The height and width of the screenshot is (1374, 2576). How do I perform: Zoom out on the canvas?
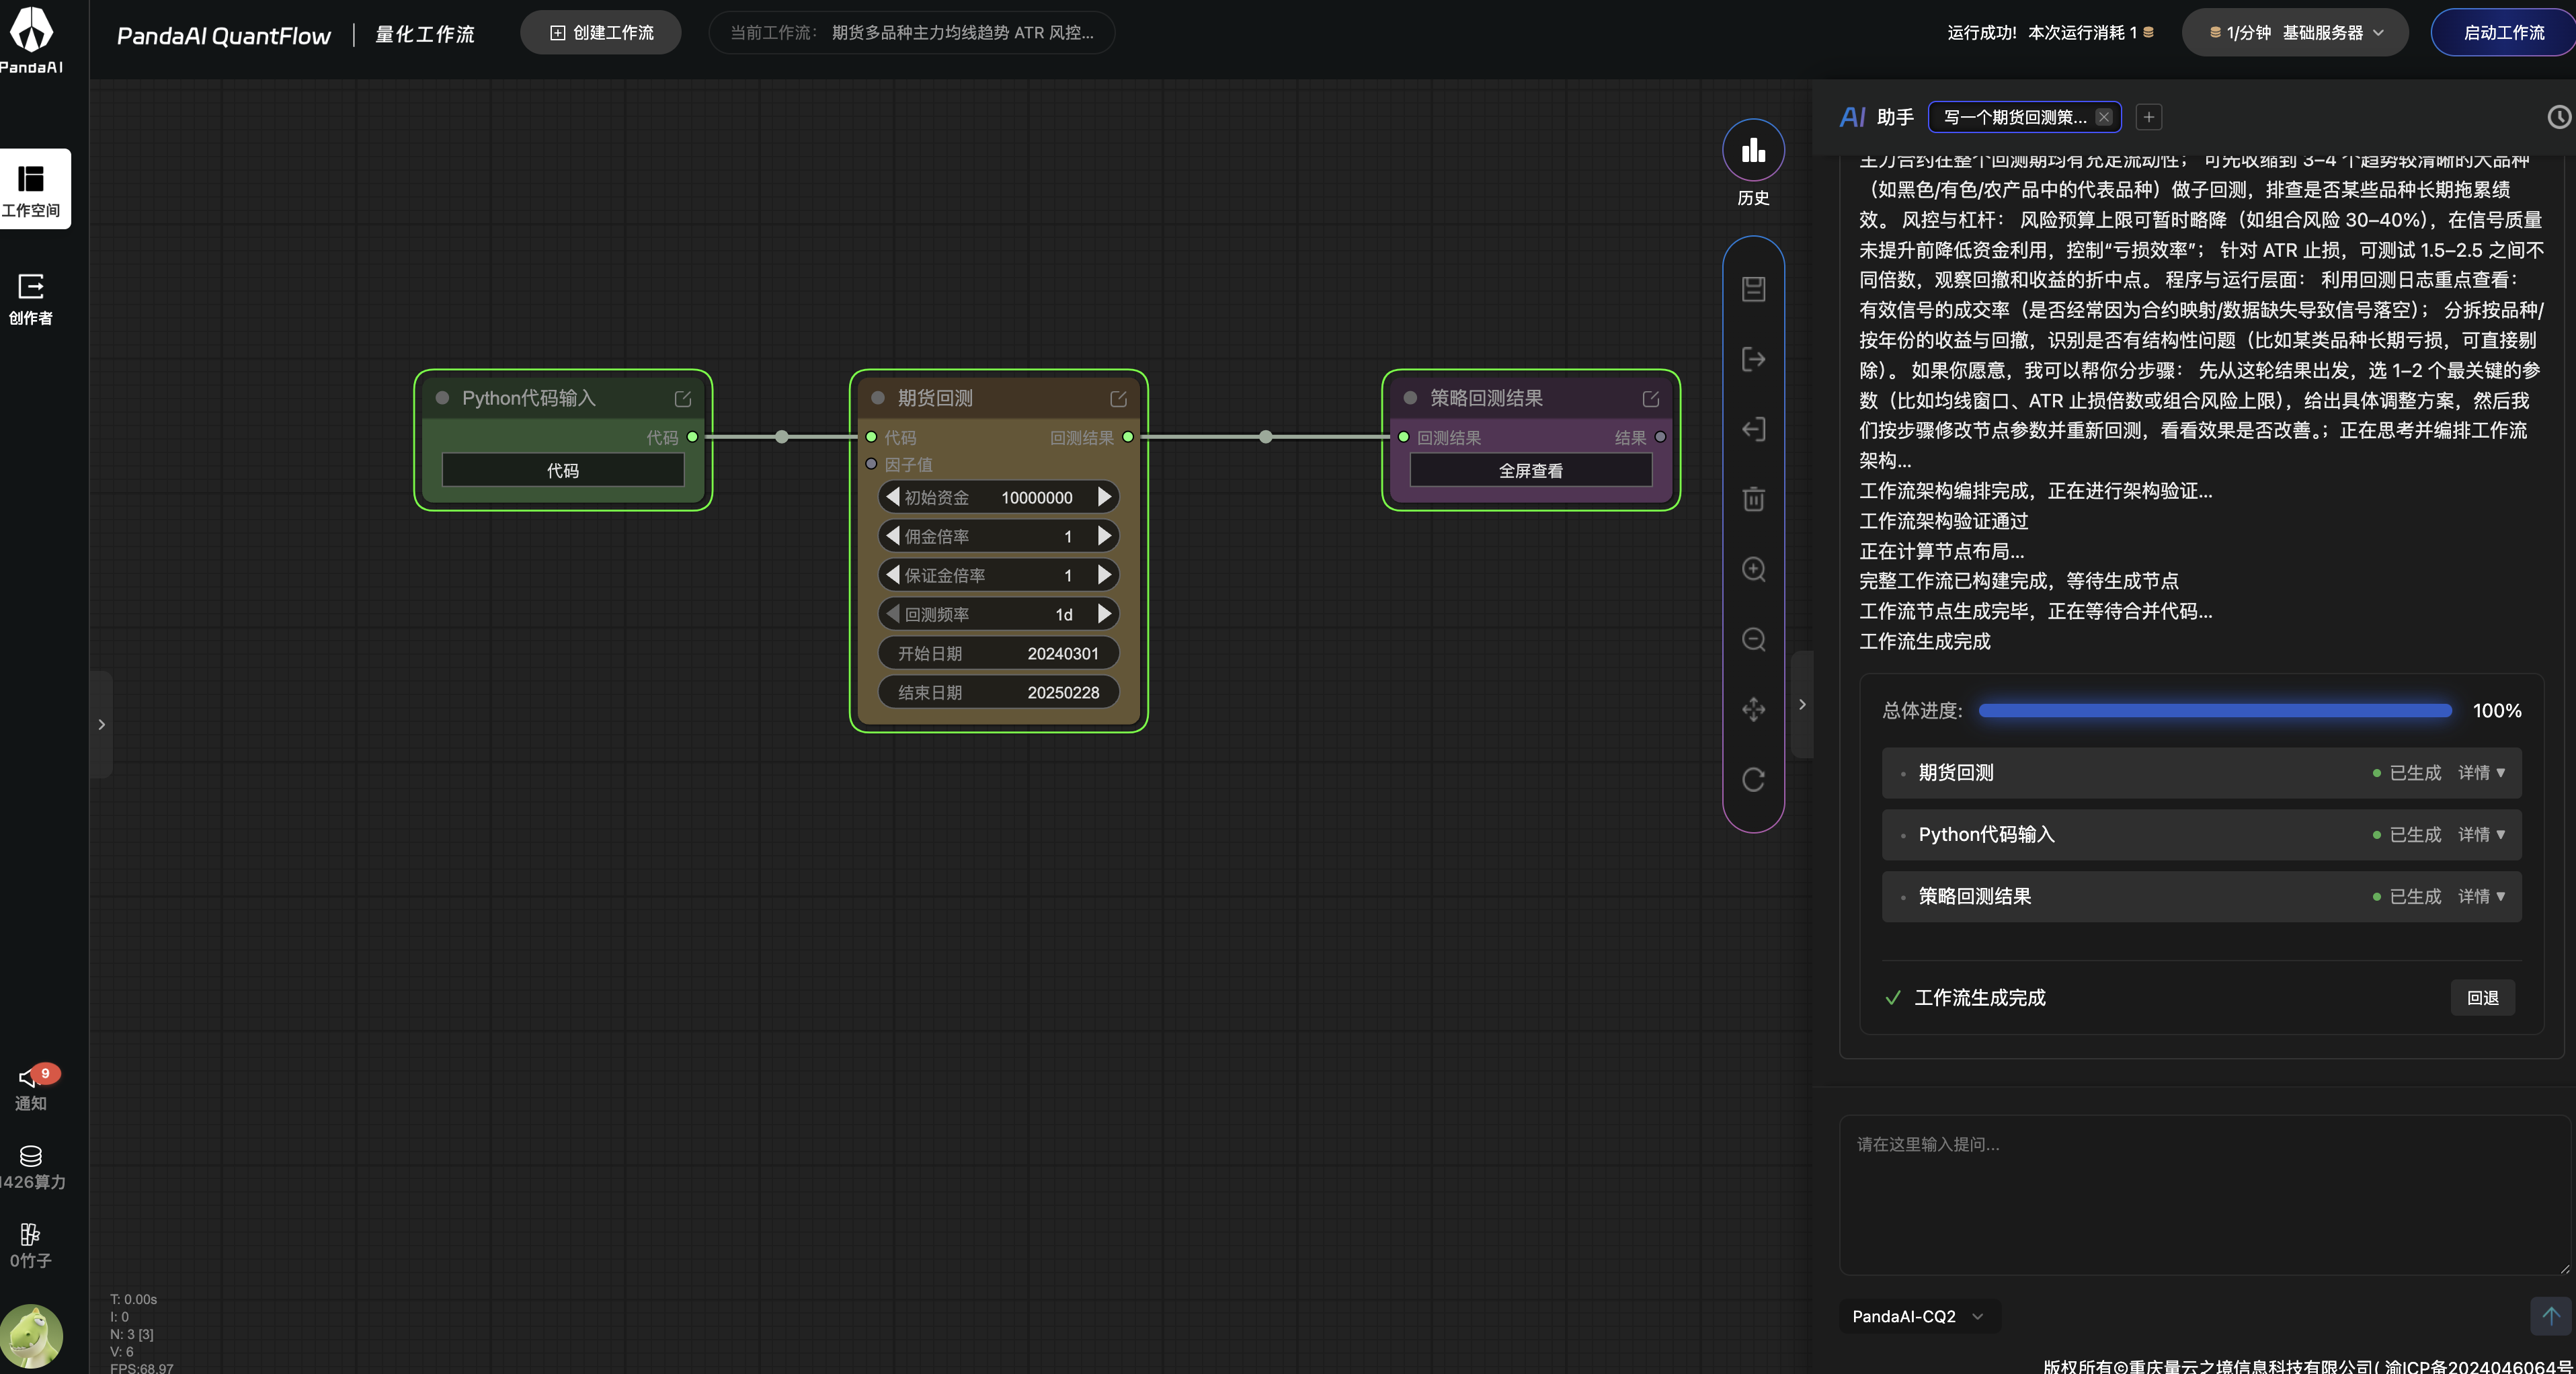pos(1753,639)
